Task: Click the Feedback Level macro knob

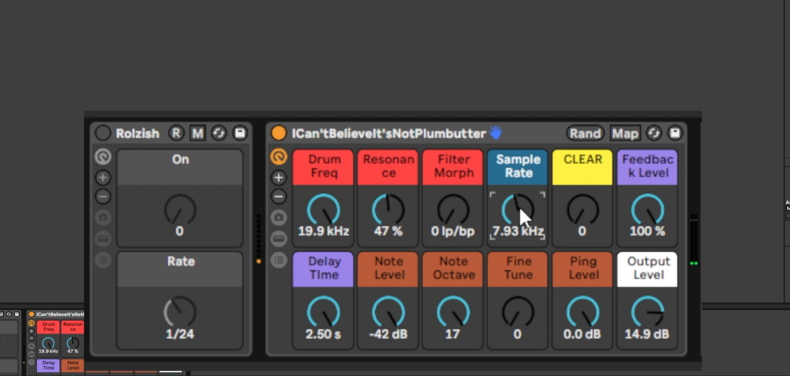Action: point(648,210)
